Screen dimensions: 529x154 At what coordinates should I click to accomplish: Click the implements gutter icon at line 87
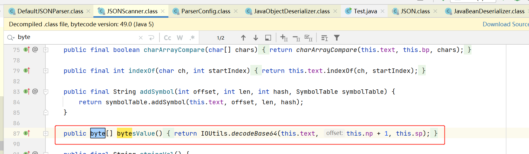(27, 133)
